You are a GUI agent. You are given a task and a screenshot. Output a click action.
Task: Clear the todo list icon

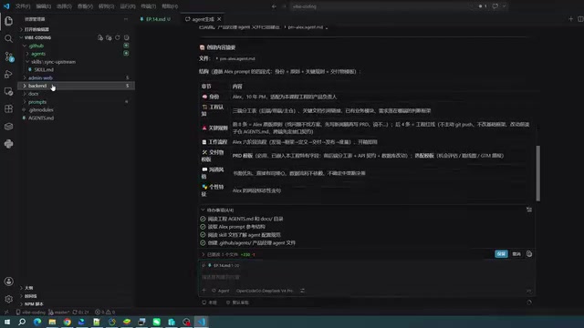(x=529, y=210)
